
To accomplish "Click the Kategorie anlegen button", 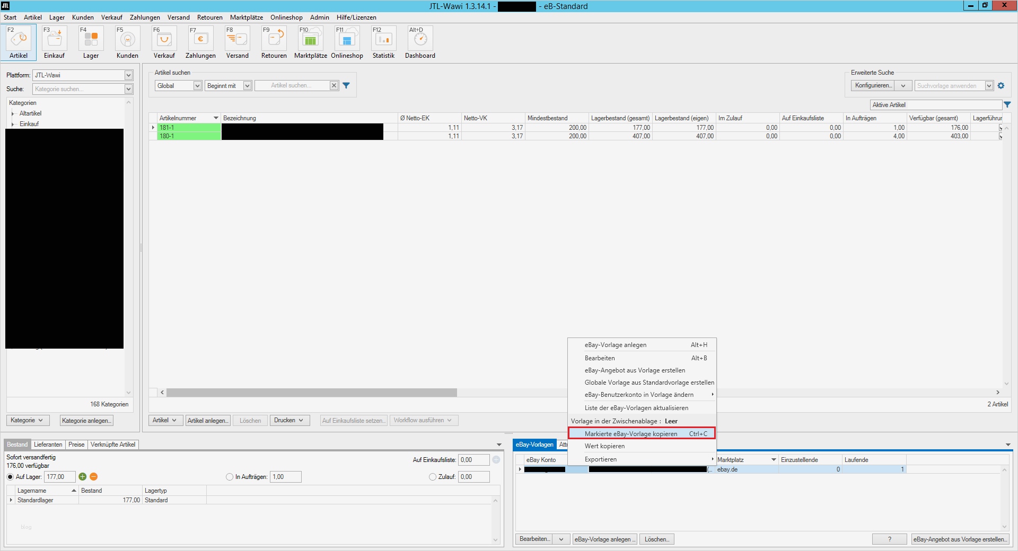I will pos(86,420).
